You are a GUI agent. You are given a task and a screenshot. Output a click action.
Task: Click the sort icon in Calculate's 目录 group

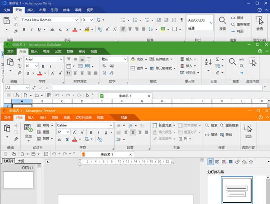tap(208, 62)
